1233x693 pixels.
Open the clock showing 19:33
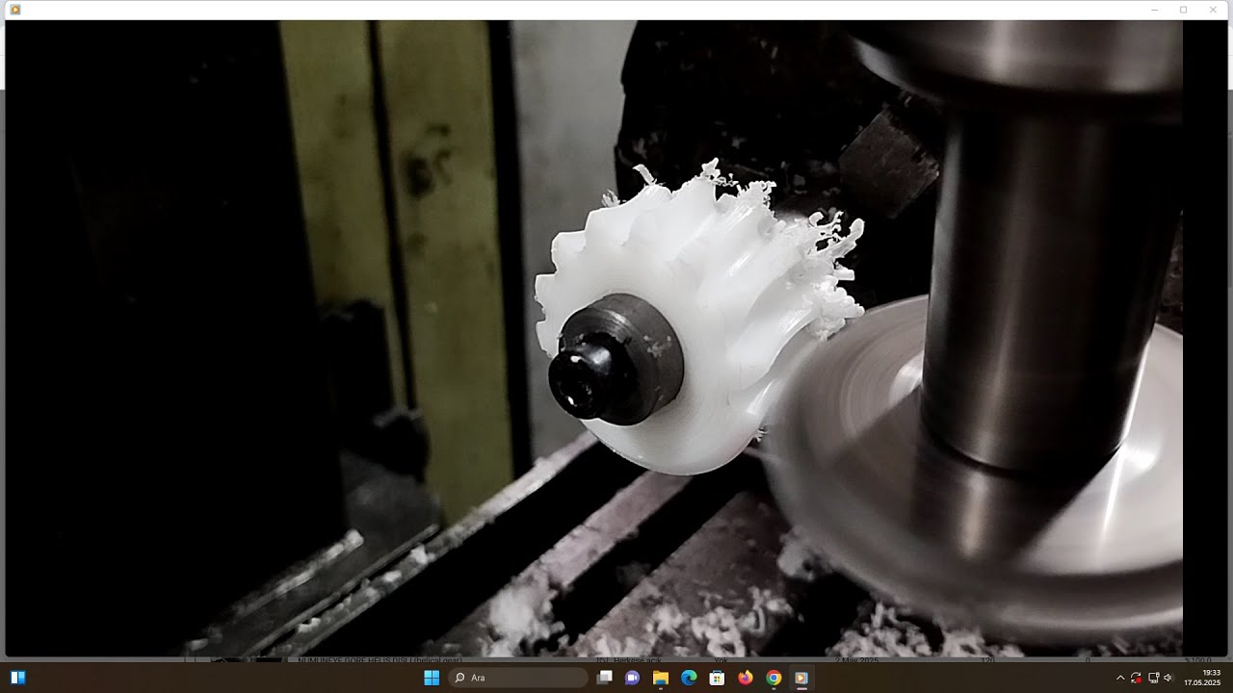tap(1202, 678)
